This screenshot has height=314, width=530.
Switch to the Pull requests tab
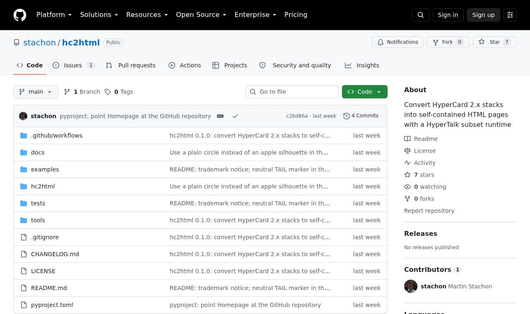(x=130, y=65)
